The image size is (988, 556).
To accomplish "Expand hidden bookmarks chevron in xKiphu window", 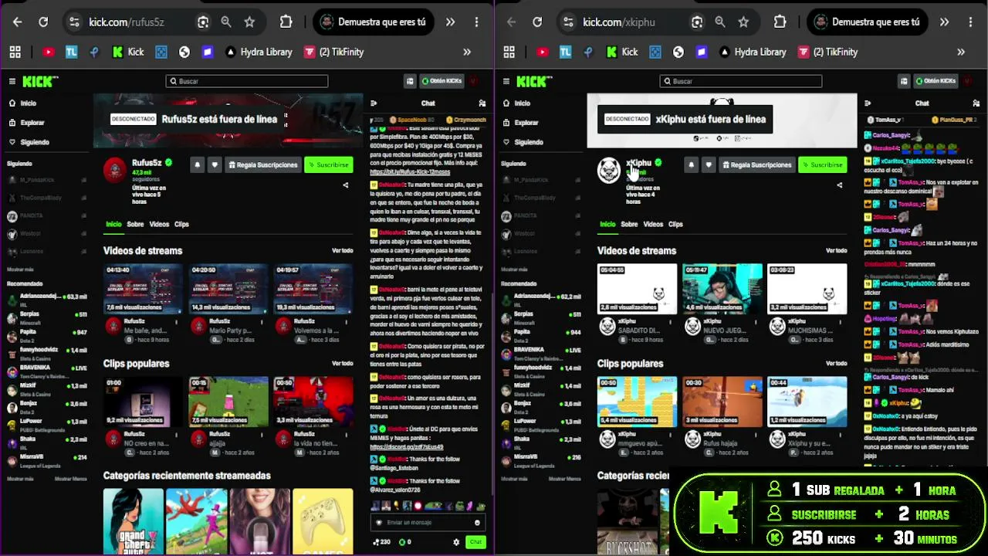I will click(961, 52).
